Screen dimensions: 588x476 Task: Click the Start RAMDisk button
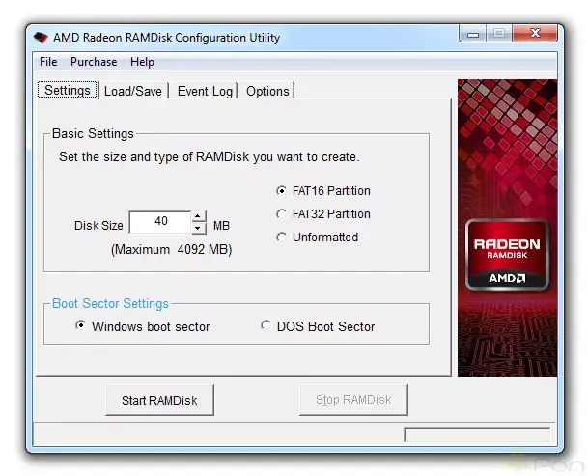pyautogui.click(x=159, y=400)
